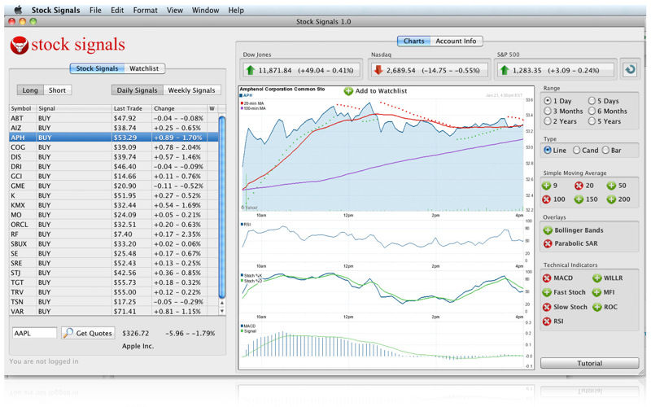
Task: Select the 1 Day range
Action: pyautogui.click(x=548, y=100)
